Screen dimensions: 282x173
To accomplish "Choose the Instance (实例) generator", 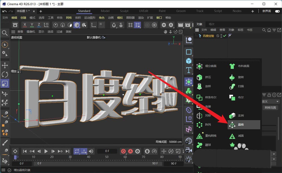I will coord(237,116).
